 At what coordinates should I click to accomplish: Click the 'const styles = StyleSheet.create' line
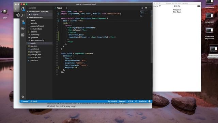coord(77,54)
